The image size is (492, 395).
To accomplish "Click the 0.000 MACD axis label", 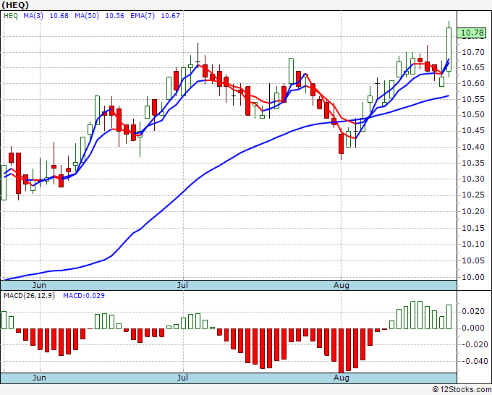I will (x=473, y=328).
